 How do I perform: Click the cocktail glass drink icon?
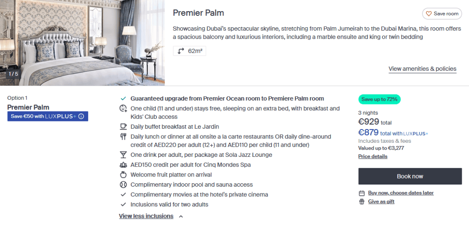point(123,155)
